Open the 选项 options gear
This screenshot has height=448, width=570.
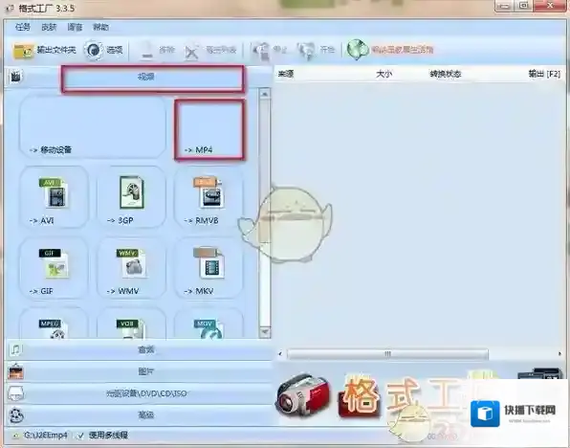coord(104,50)
